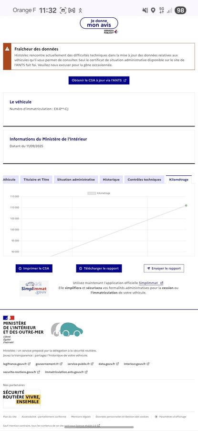The width and height of the screenshot is (198, 431).
Task: Click the orange warning icon in the alert
Action: (7, 49)
